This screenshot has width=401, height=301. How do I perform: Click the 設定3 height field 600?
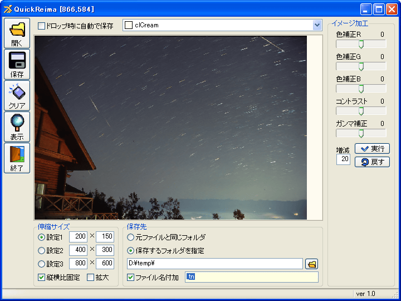pyautogui.click(x=105, y=264)
